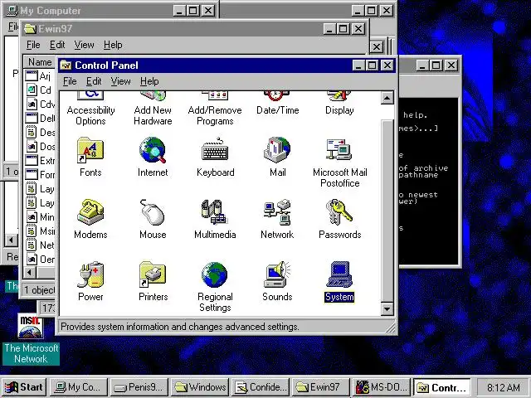Click the Control Panel title bar icon
This screenshot has width=531, height=398.
tap(66, 65)
